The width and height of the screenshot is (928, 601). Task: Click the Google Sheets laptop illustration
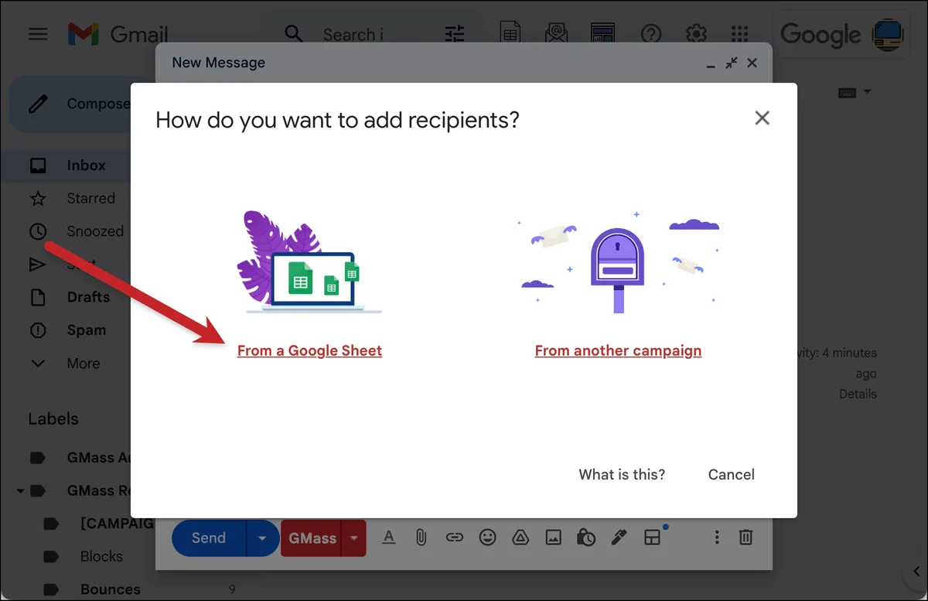(309, 262)
